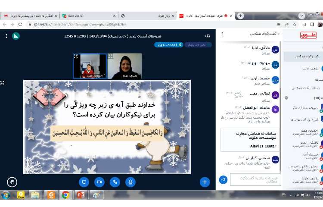Open the shared notes item in sidebar

point(306,88)
